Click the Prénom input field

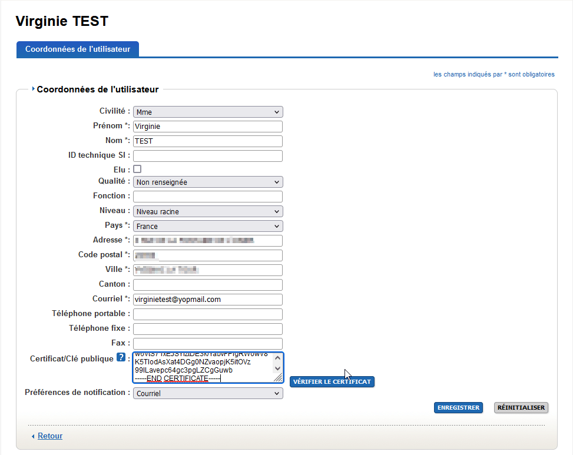pyautogui.click(x=208, y=127)
